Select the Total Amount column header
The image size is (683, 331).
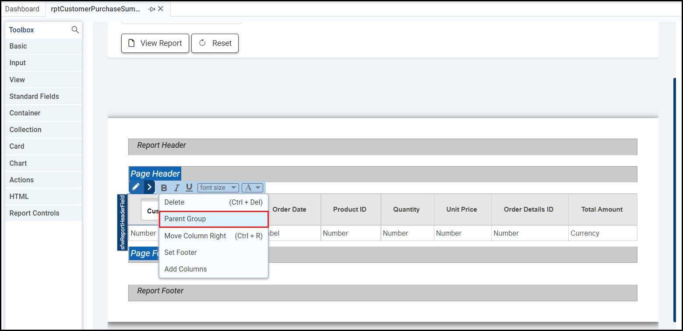[602, 209]
